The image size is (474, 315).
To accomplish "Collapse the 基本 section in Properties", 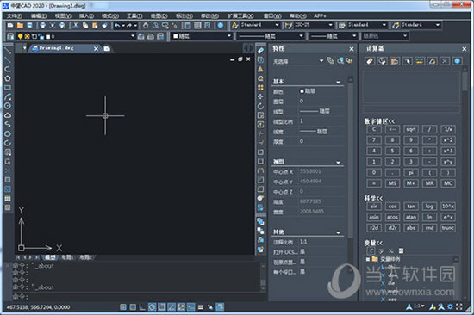I will pyautogui.click(x=339, y=82).
